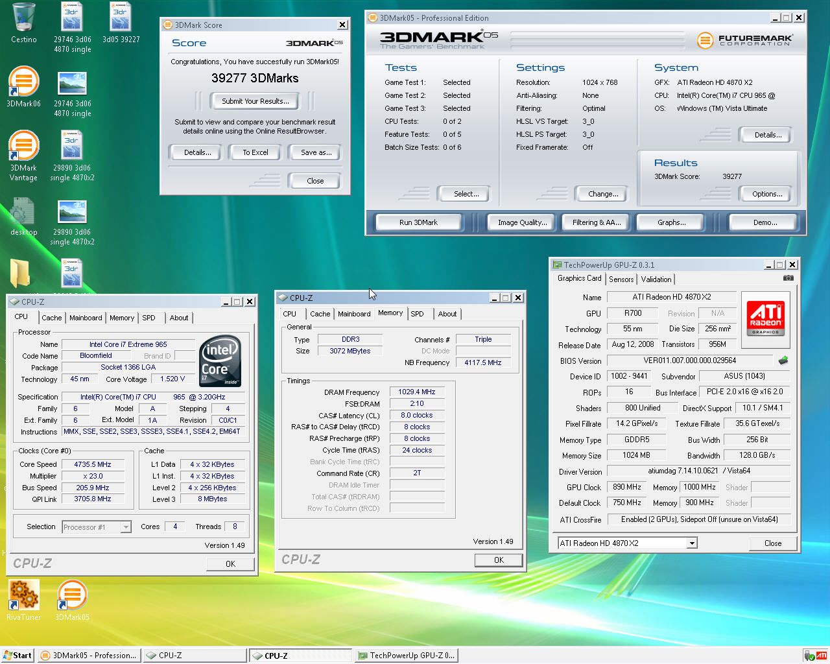
Task: Switch to the Mainboard tab in left CPU-Z window
Action: point(86,318)
